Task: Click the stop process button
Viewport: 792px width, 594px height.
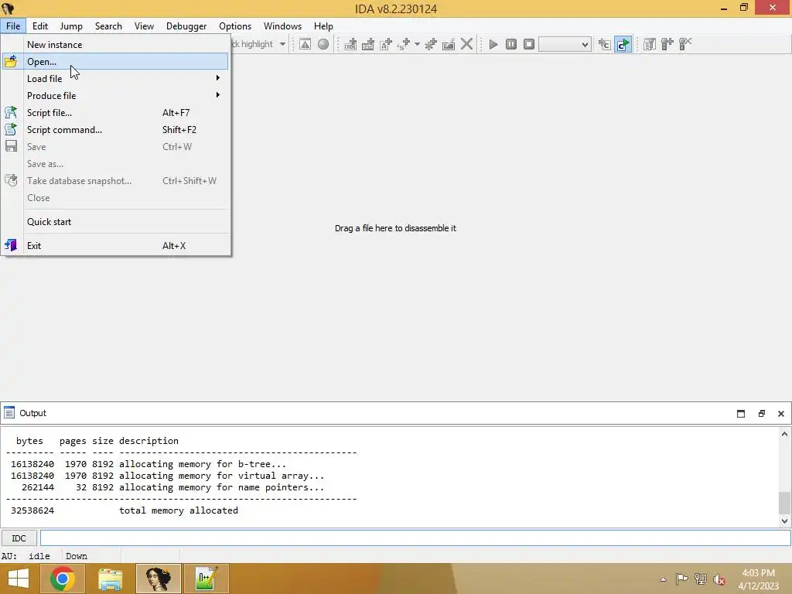Action: tap(529, 44)
